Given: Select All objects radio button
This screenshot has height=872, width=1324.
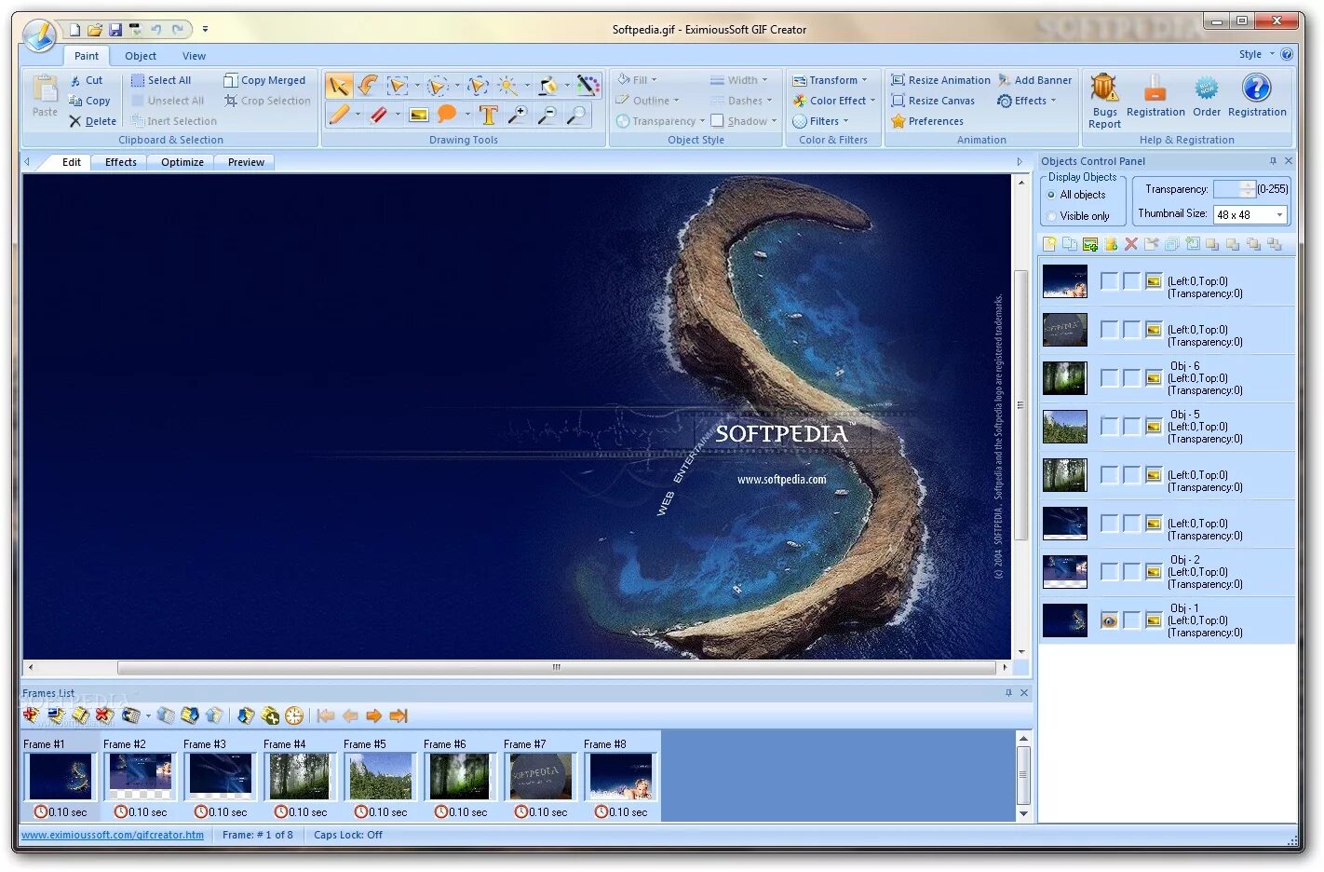Looking at the screenshot, I should coord(1051,195).
